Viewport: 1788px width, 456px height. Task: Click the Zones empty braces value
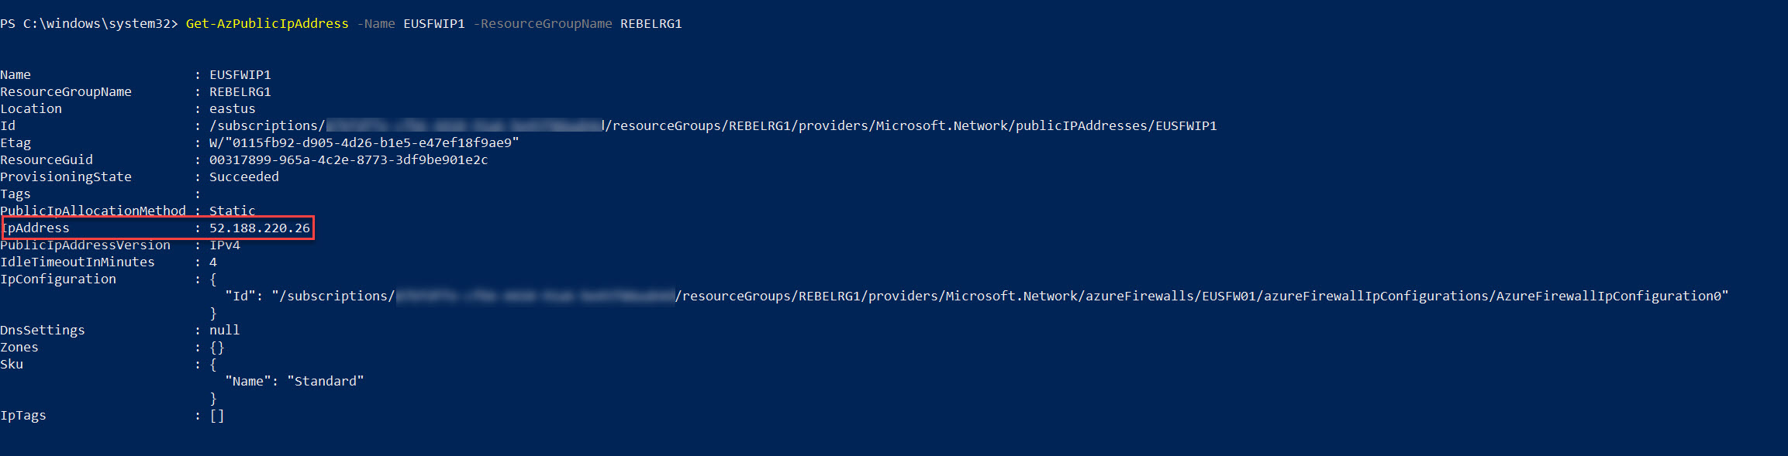[x=217, y=348]
